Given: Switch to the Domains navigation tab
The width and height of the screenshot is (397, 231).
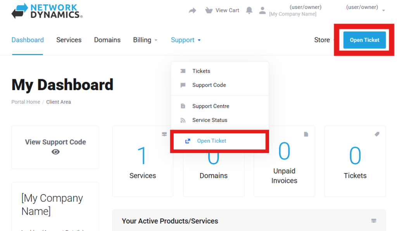Looking at the screenshot, I should [x=107, y=40].
